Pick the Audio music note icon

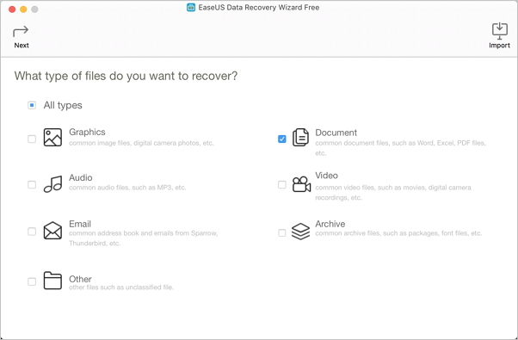click(x=52, y=183)
